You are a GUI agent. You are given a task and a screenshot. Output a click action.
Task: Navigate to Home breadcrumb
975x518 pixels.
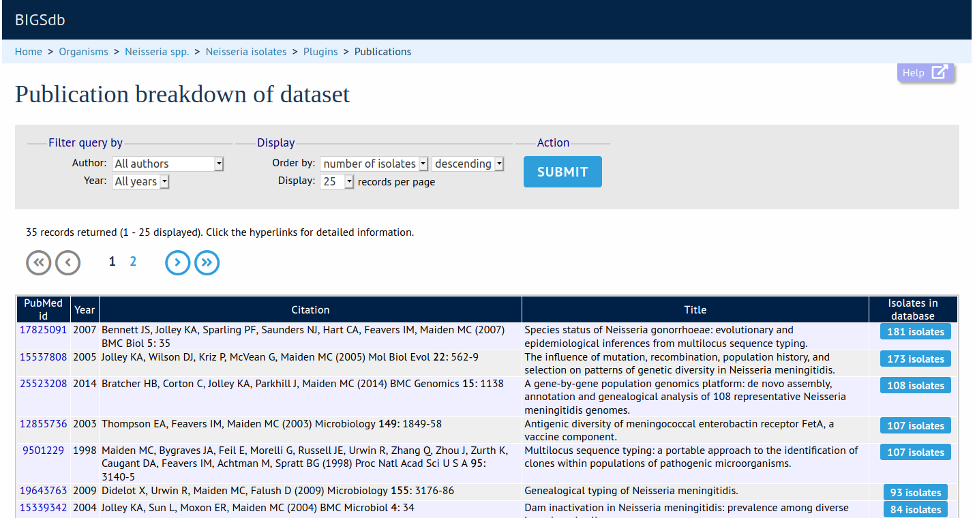click(29, 52)
